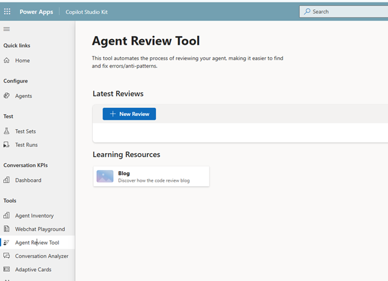
Task: Click the Conversation Analyzer icon
Action: tap(7, 256)
